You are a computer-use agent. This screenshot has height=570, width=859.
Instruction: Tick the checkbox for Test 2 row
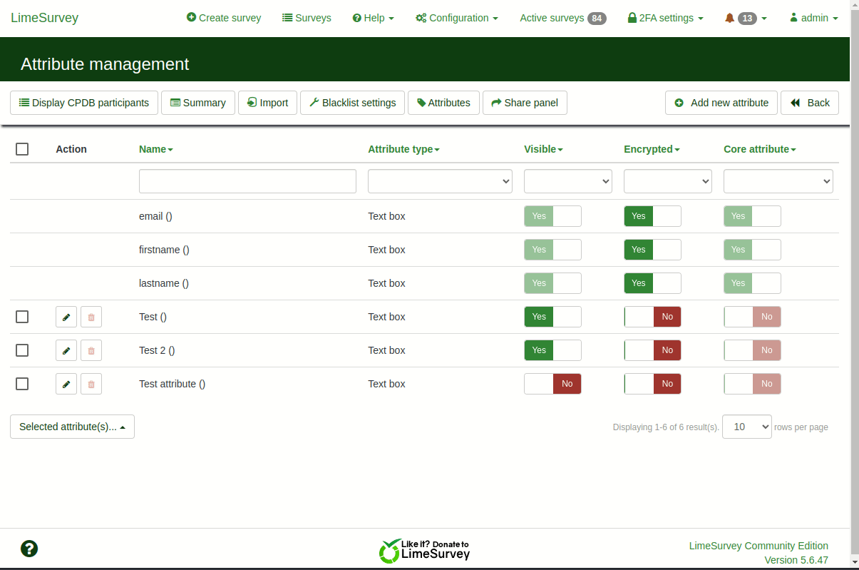point(22,350)
